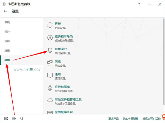The image size is (165, 123).
Task: Switch to the 扫描 tab
Action: coord(7,51)
